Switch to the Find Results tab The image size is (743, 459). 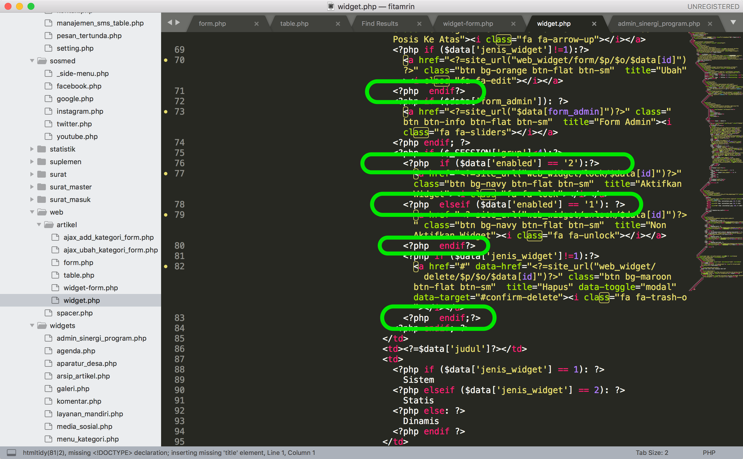(x=380, y=23)
